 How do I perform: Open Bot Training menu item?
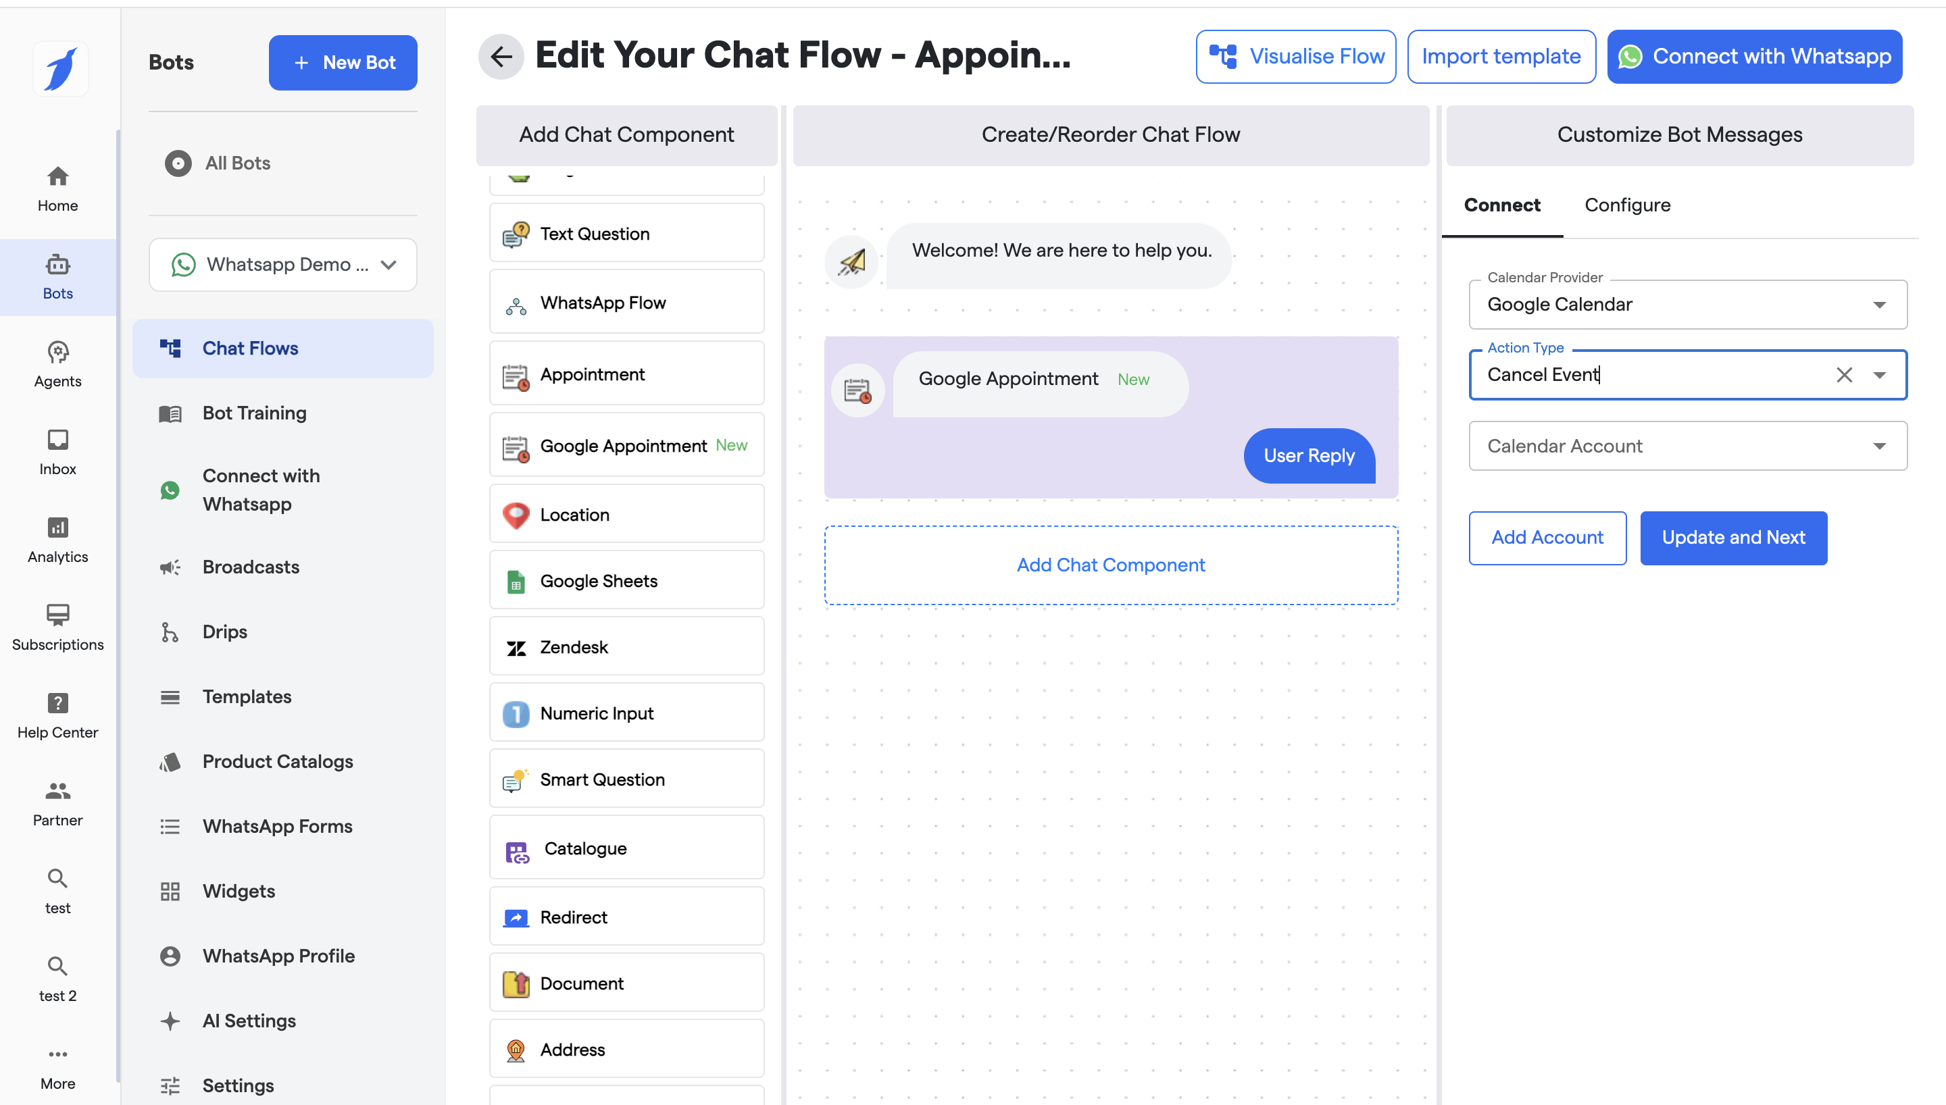click(x=254, y=413)
